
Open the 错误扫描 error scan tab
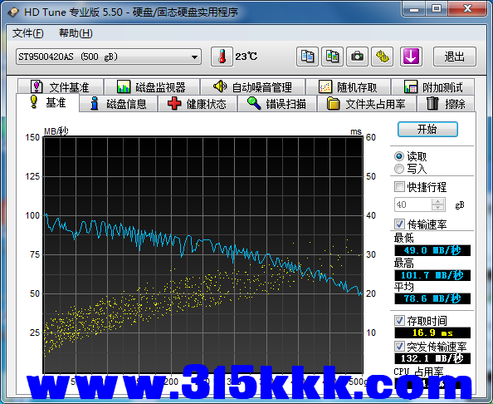[277, 104]
